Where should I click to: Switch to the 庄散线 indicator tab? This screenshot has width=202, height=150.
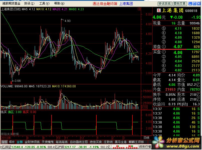[x=108, y=142]
